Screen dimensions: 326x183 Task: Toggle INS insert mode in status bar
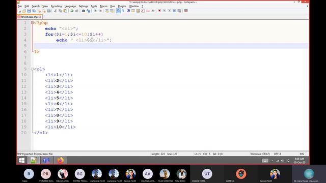coord(302,154)
